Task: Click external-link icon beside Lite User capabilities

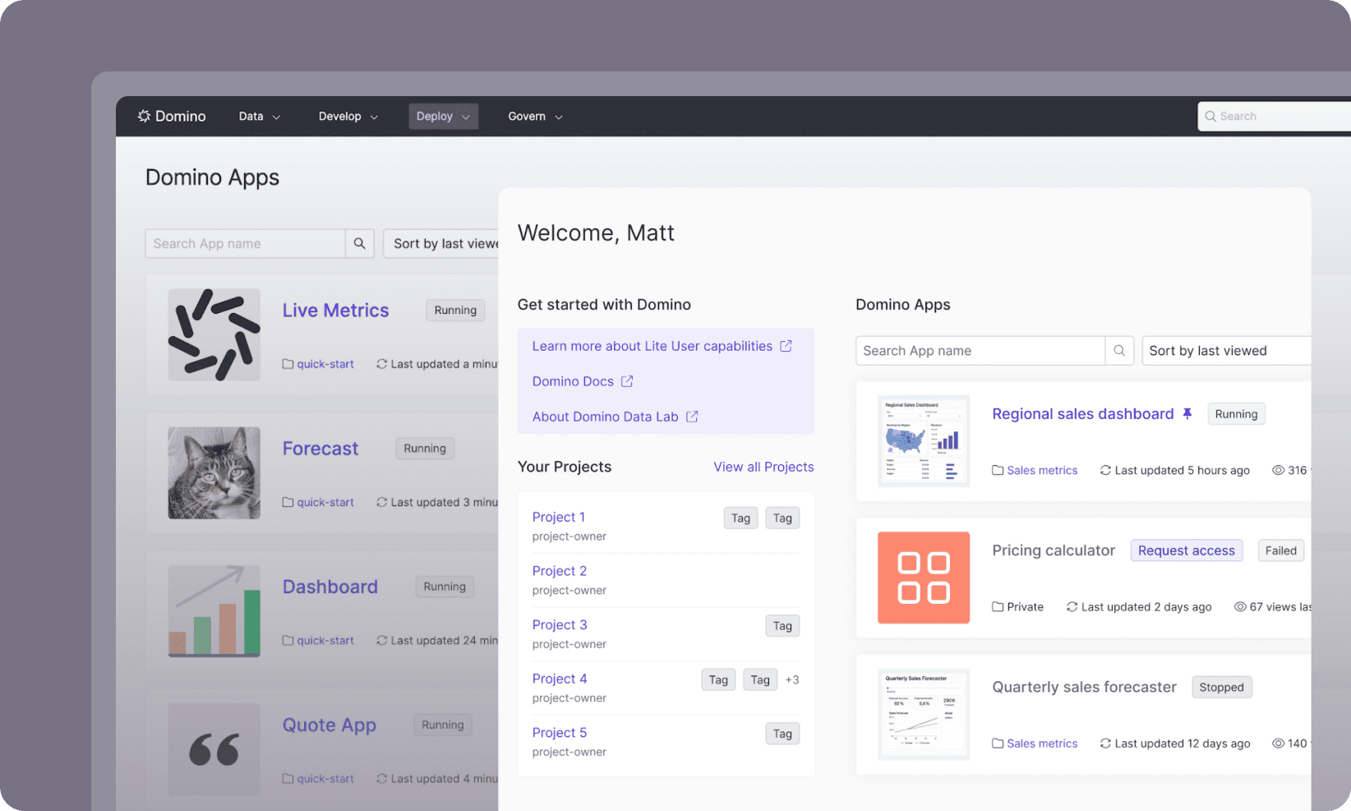Action: pos(786,346)
